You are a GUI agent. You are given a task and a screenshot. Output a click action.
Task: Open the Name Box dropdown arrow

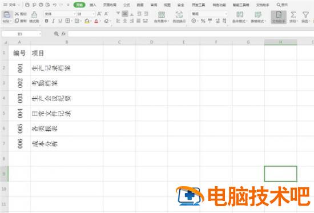pos(40,34)
